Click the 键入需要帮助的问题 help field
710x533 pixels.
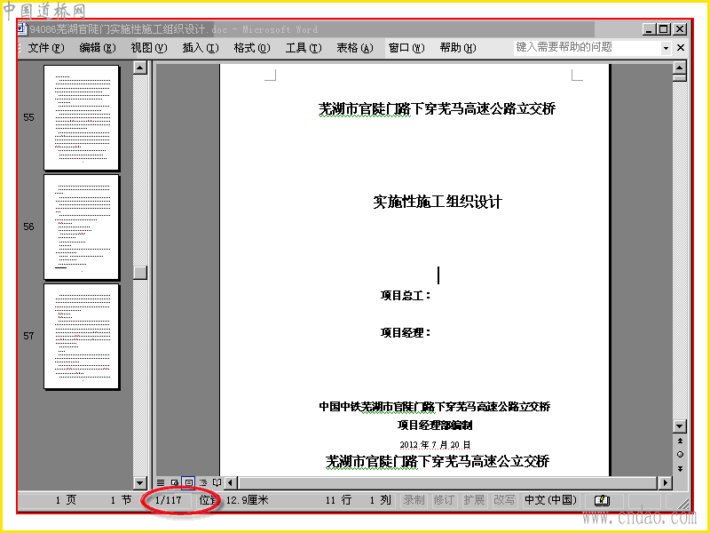point(588,47)
